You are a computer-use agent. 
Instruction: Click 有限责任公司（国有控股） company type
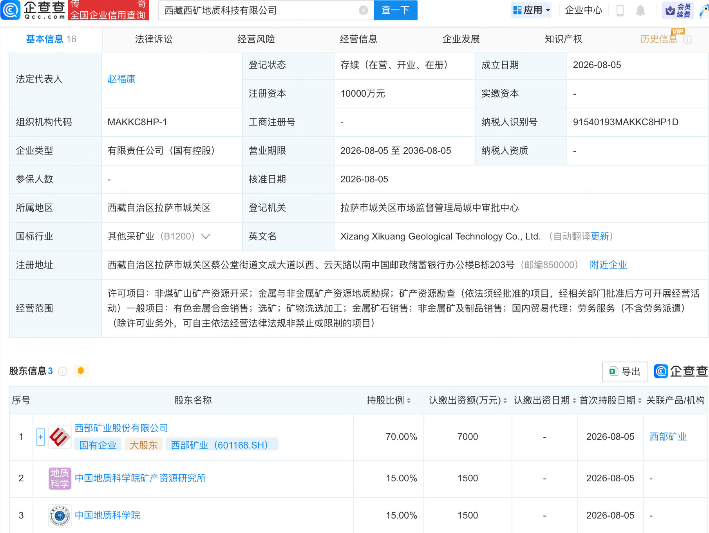[161, 151]
